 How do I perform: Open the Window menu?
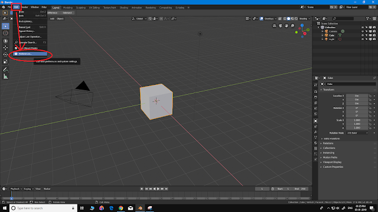point(35,7)
